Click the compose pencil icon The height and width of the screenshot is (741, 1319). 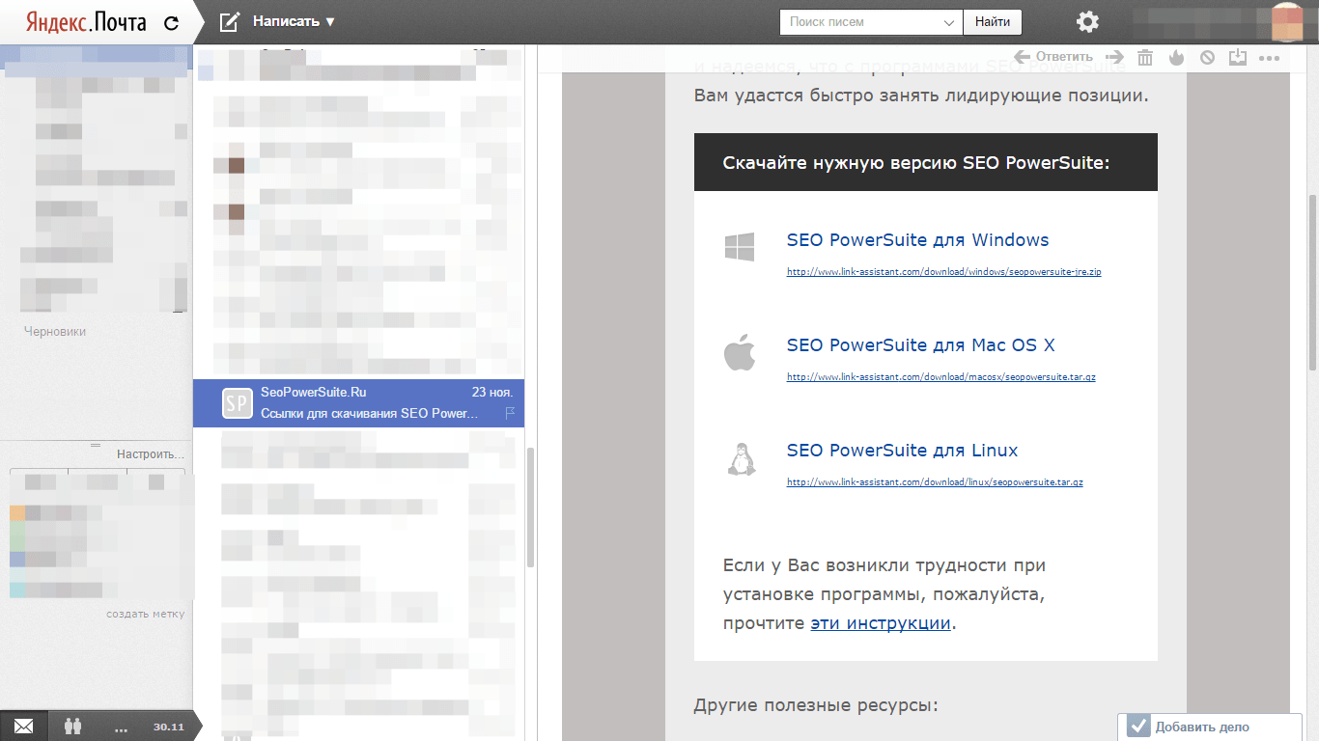click(229, 21)
